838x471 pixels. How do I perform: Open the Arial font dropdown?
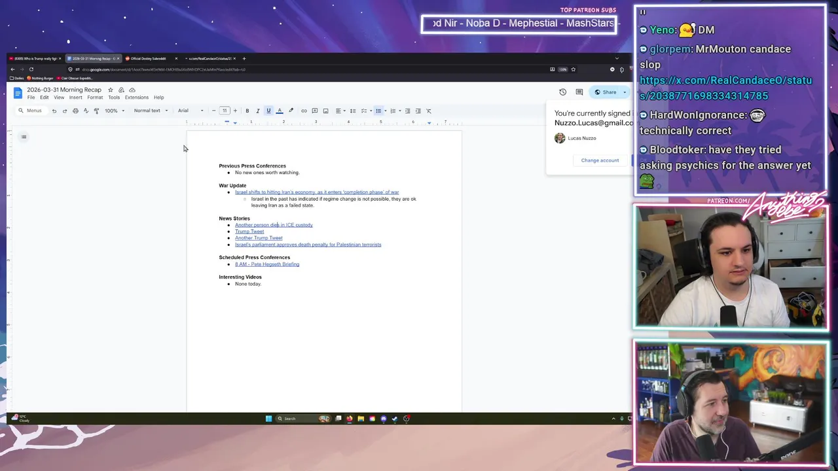(x=191, y=111)
